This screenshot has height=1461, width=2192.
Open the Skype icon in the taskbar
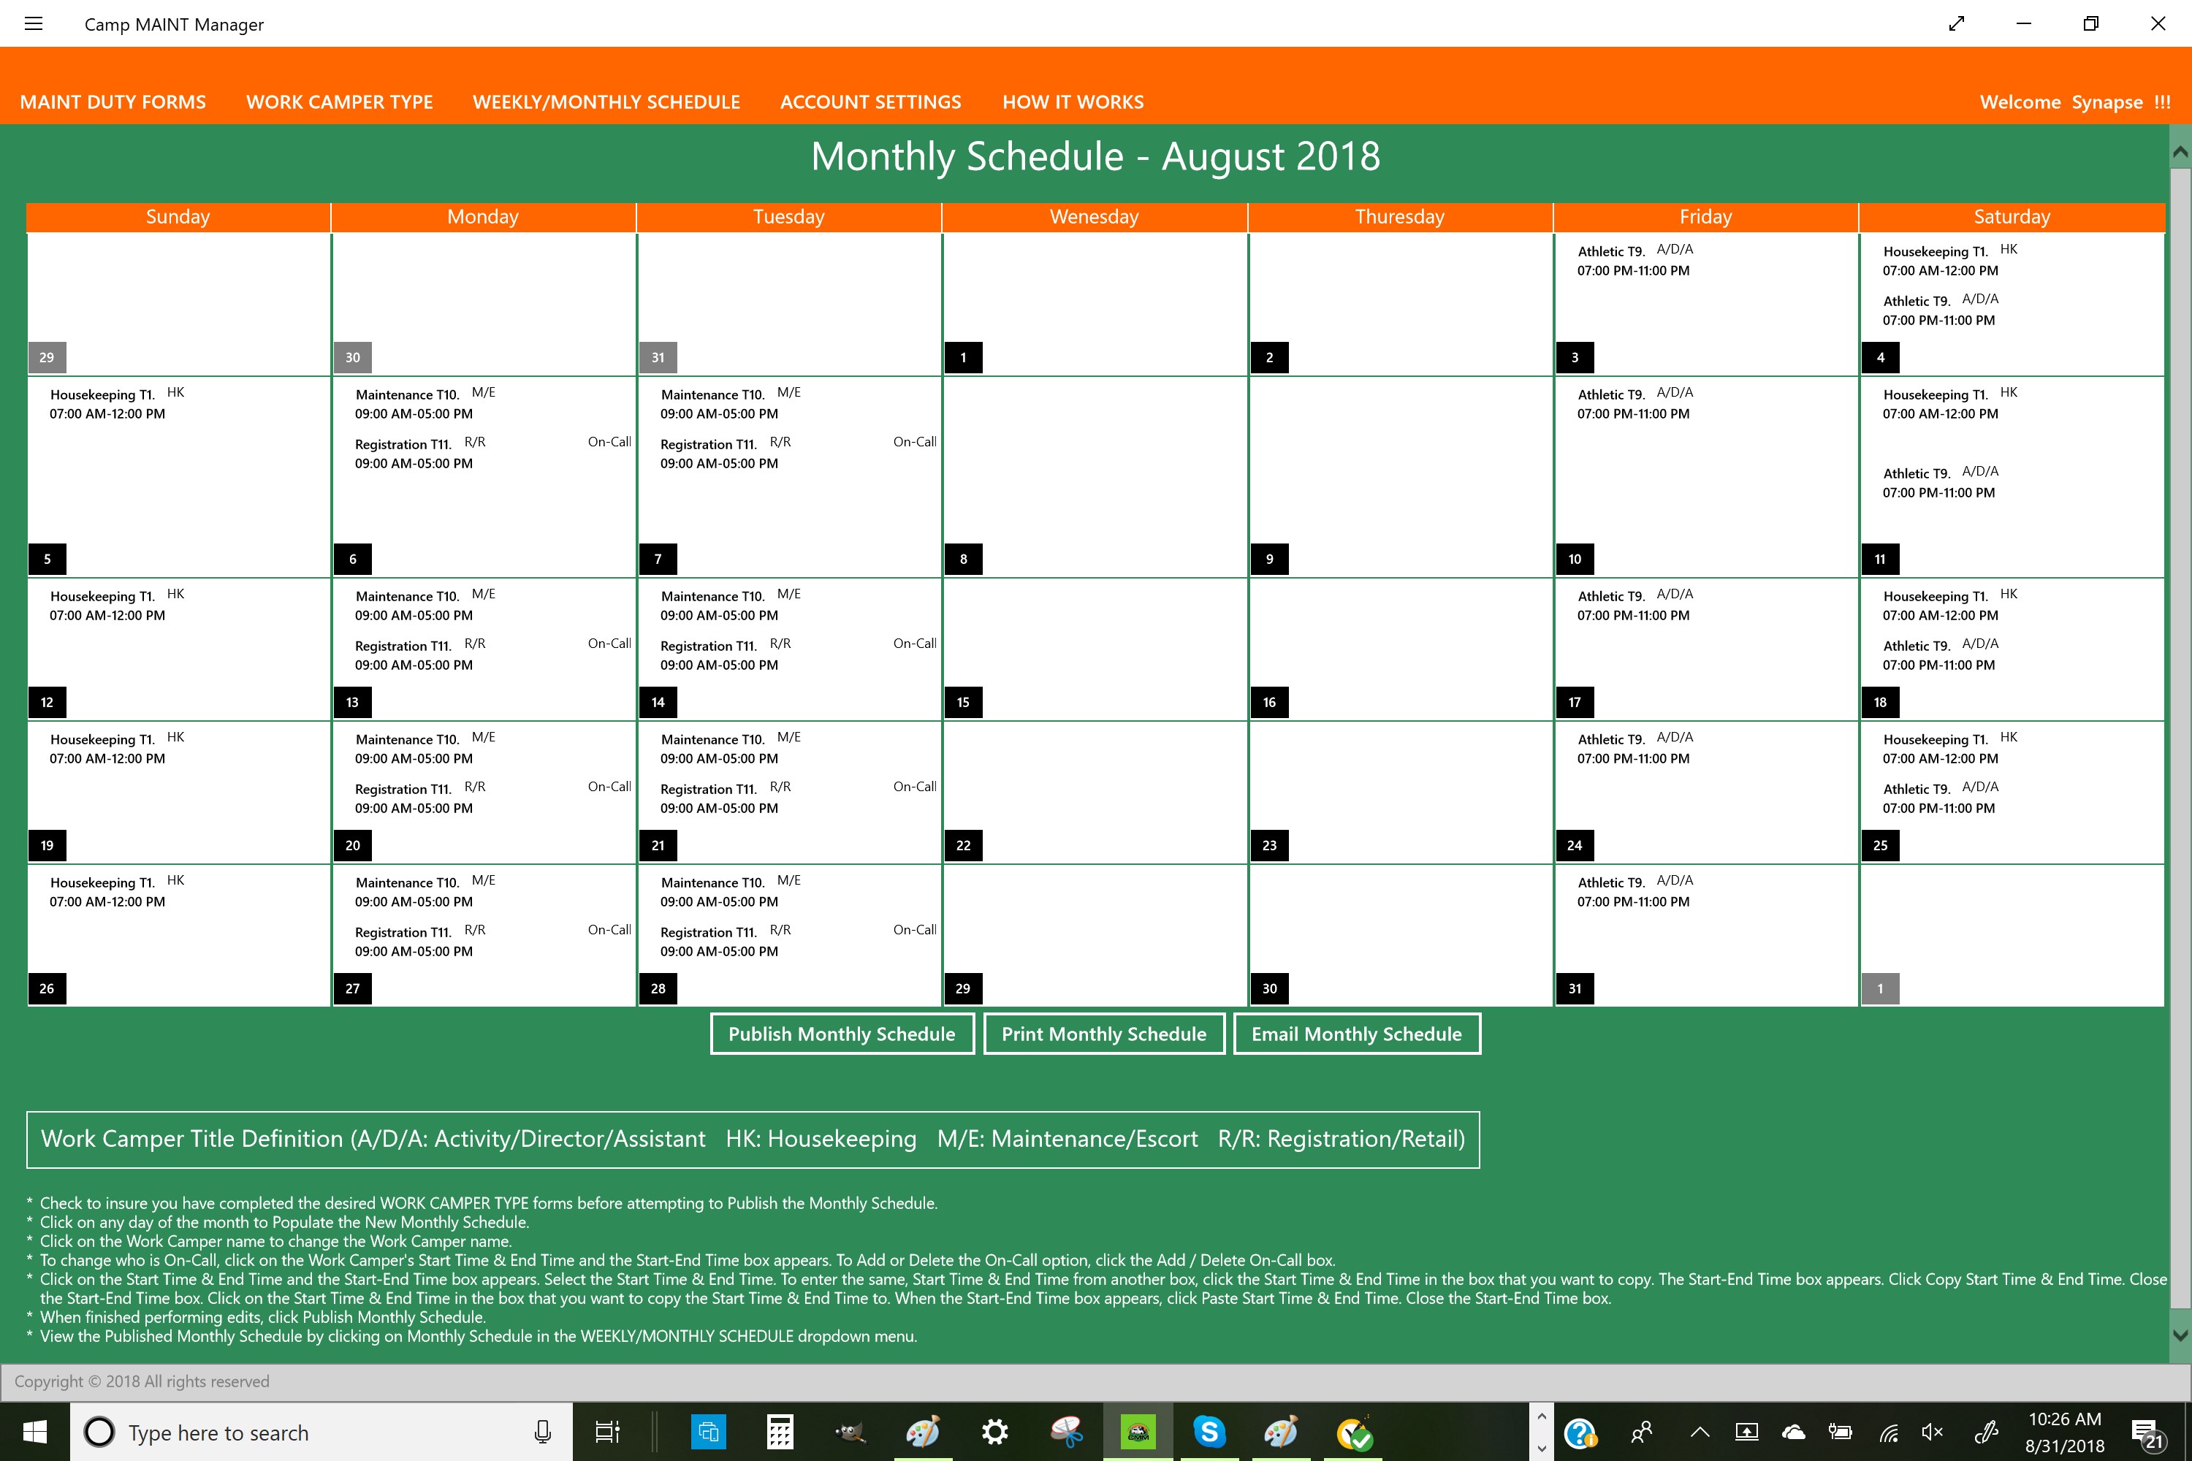point(1209,1432)
